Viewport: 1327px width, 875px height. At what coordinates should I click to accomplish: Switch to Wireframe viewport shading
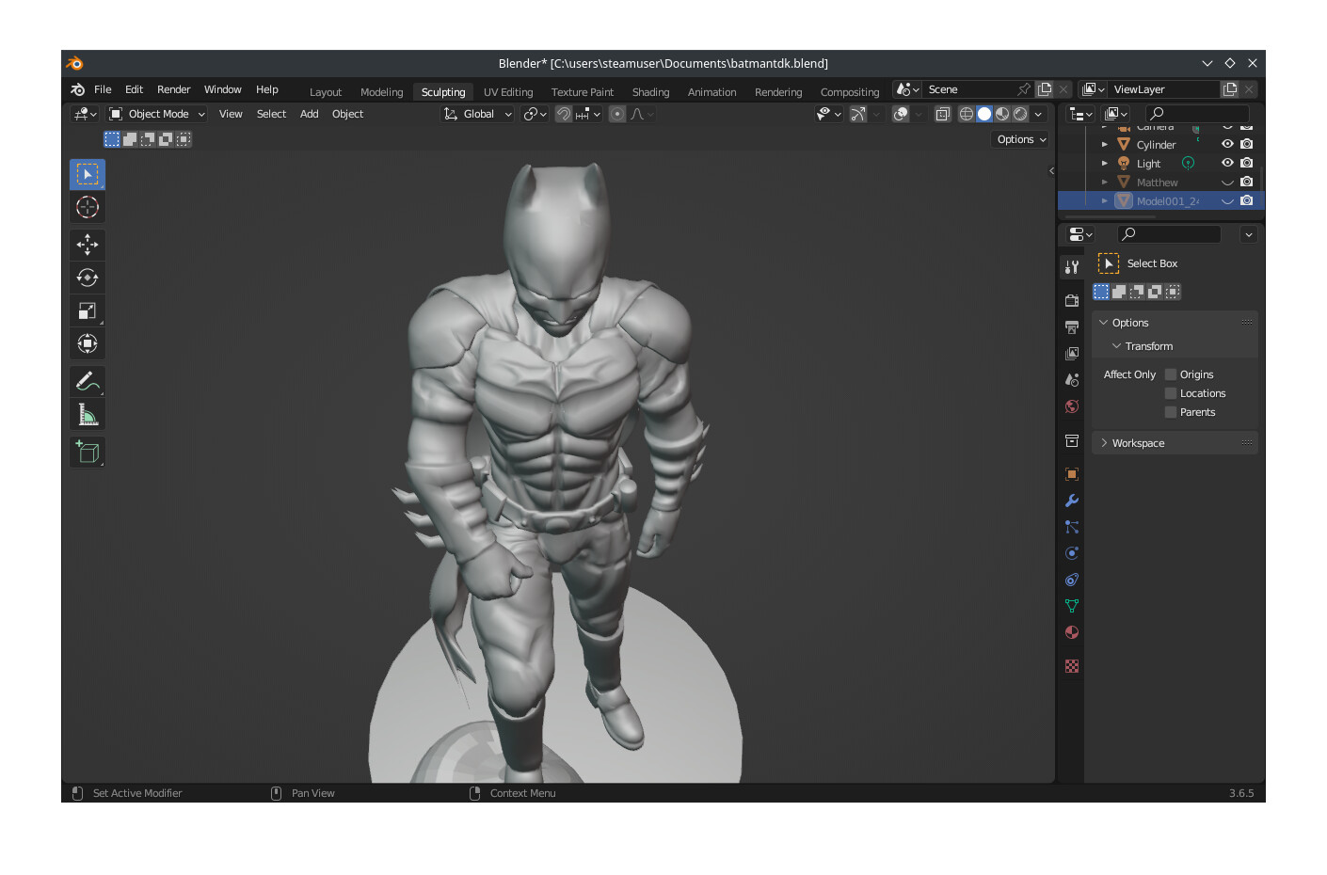[967, 114]
